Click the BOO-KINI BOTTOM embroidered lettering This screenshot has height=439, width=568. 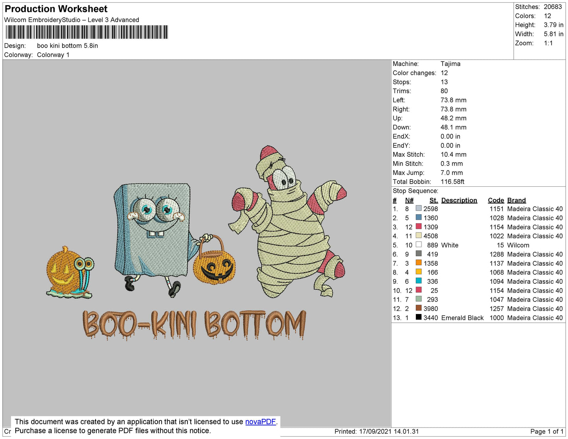194,325
